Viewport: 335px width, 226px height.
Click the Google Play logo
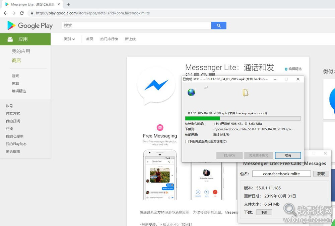tap(30, 26)
